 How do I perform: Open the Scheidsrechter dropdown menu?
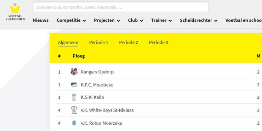199,21
